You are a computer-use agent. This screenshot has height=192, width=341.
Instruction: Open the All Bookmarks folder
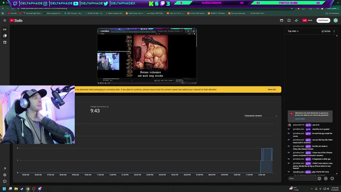pyautogui.click(x=332, y=13)
